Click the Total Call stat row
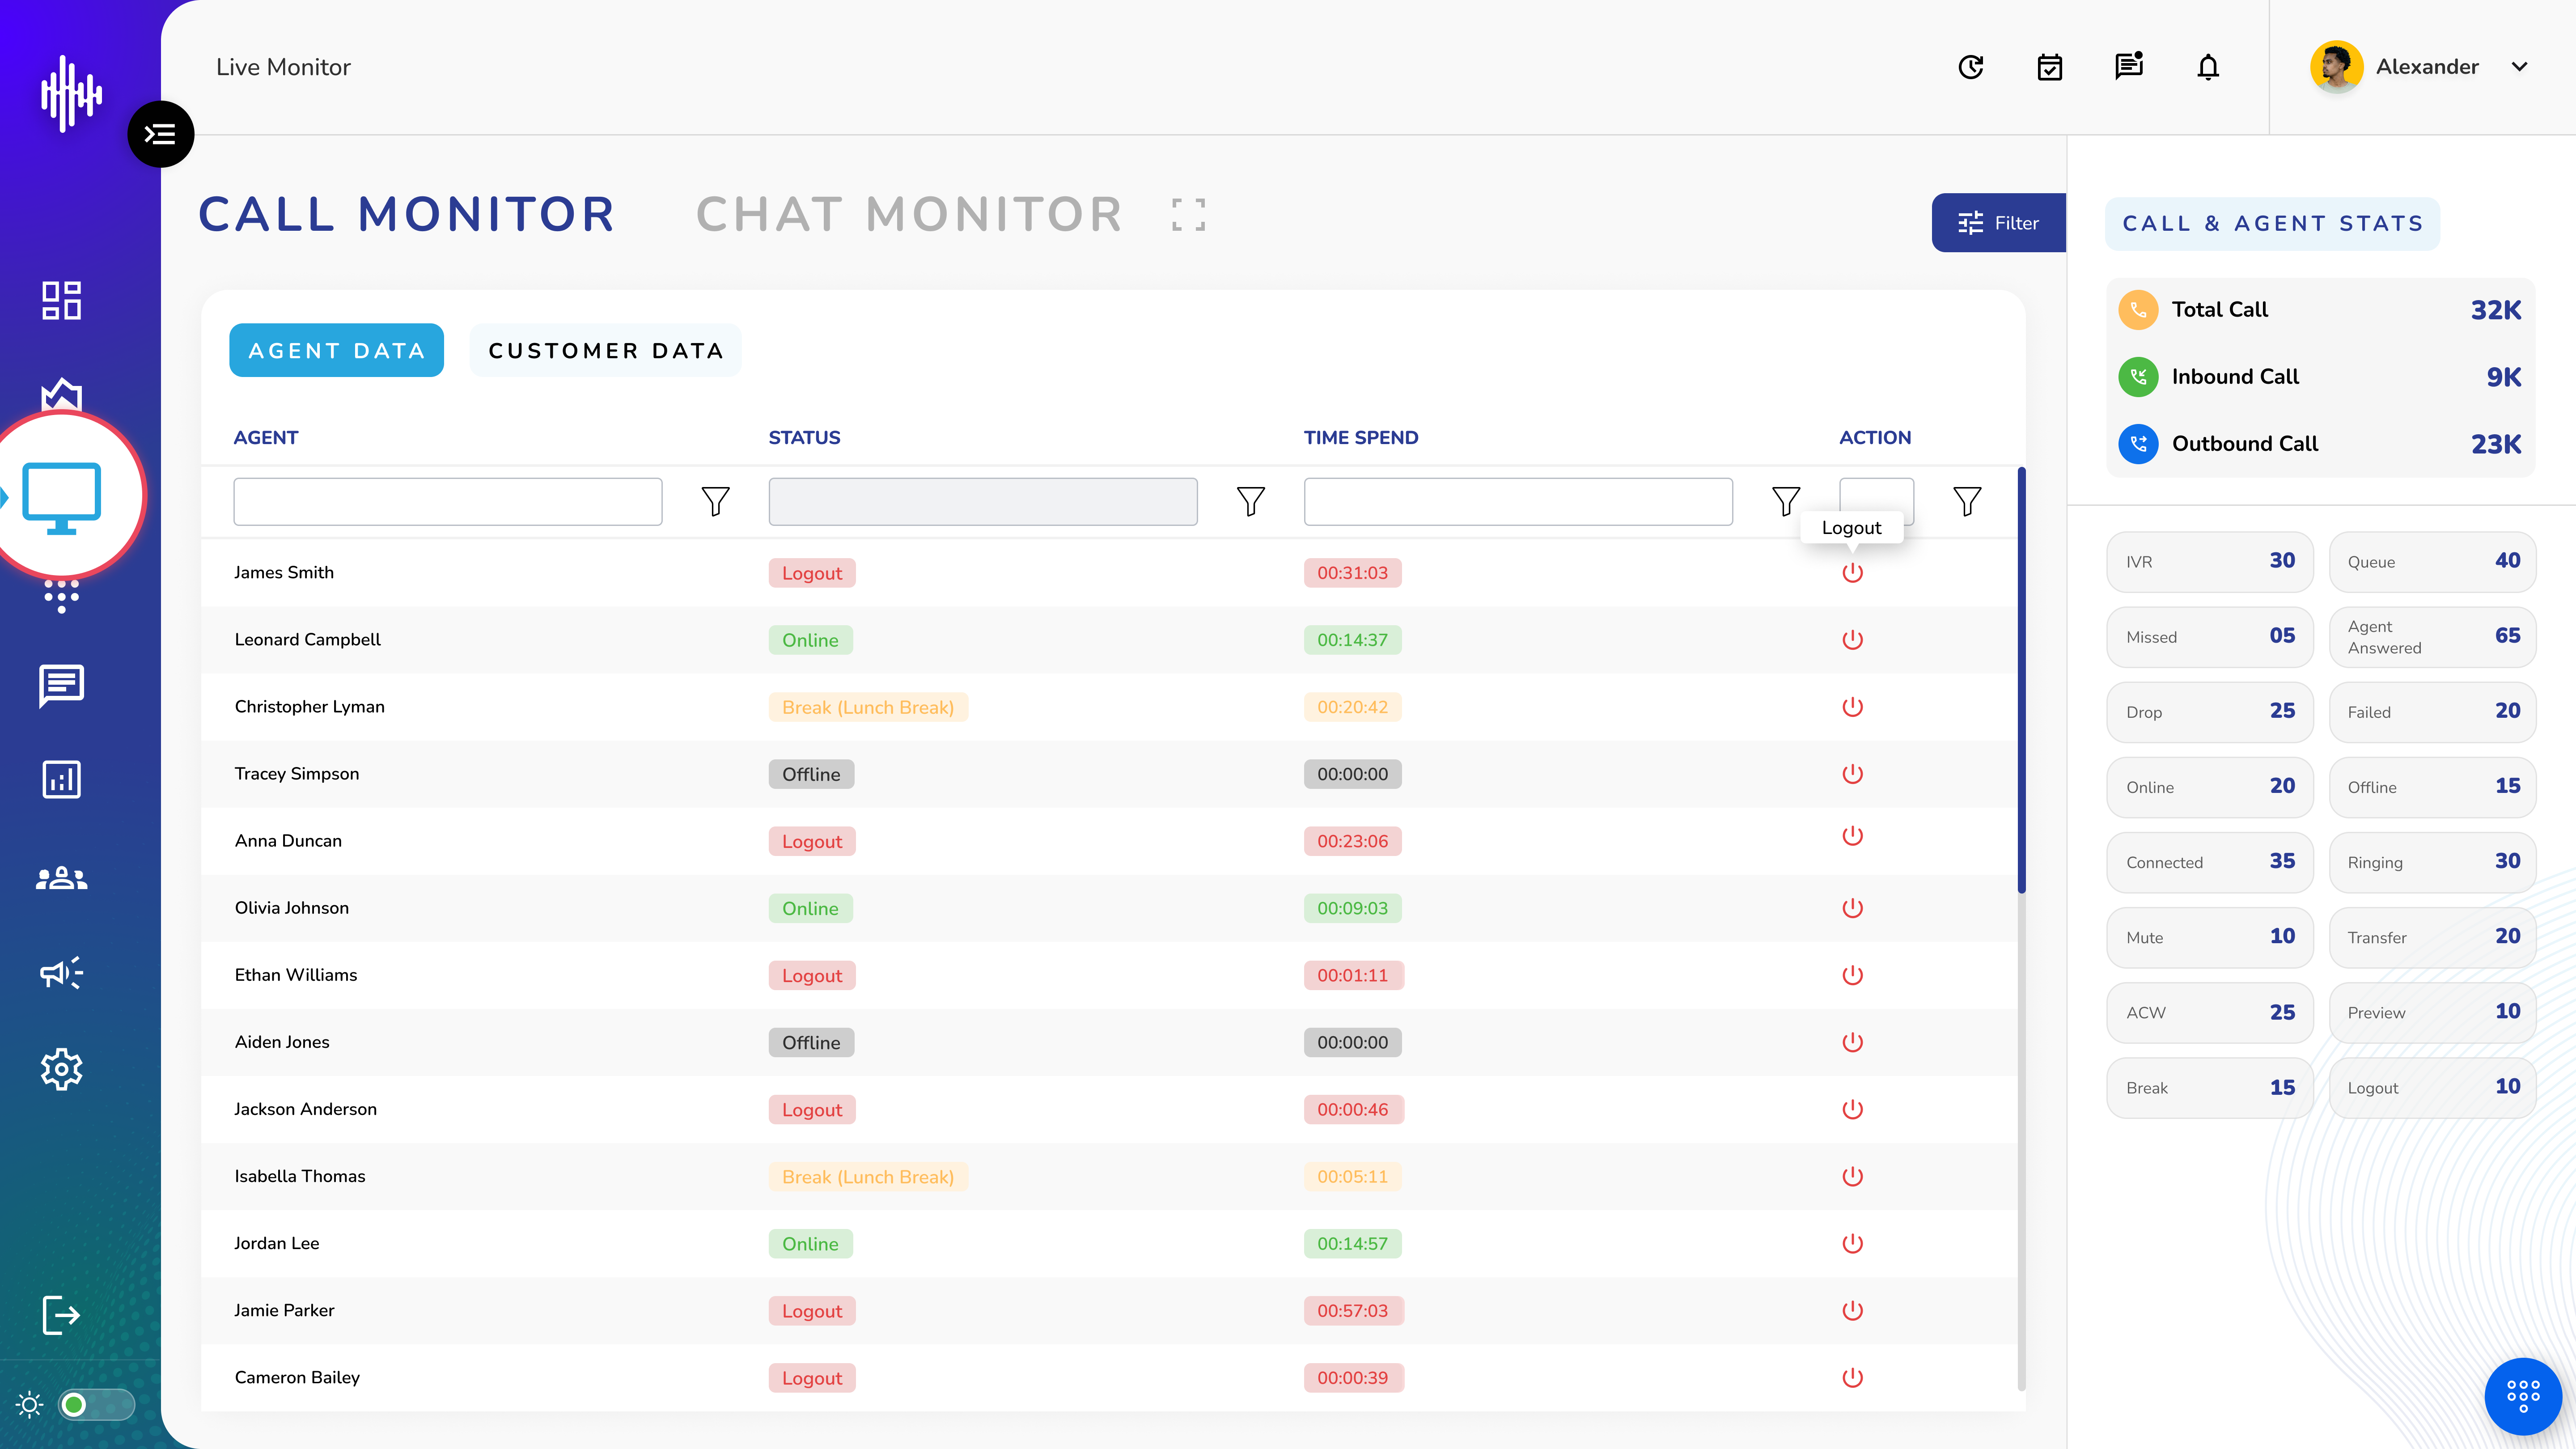The width and height of the screenshot is (2576, 1449). (x=2320, y=310)
